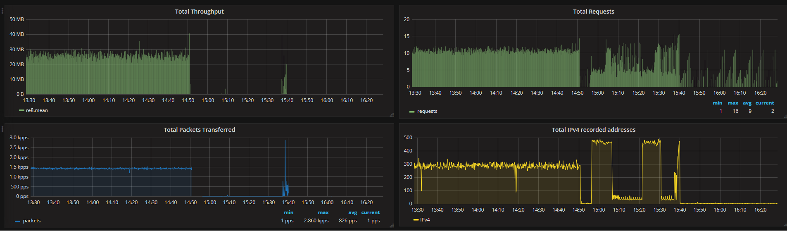Open the row handle beside Total Packets Transferred
The height and width of the screenshot is (231, 787).
click(x=2, y=129)
